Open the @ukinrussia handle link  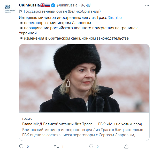67,5
